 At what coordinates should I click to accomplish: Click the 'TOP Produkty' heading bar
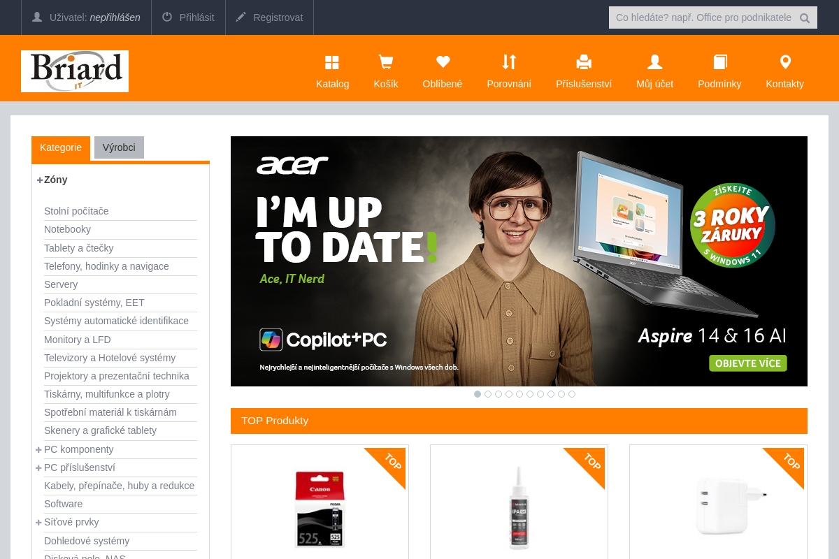(519, 421)
